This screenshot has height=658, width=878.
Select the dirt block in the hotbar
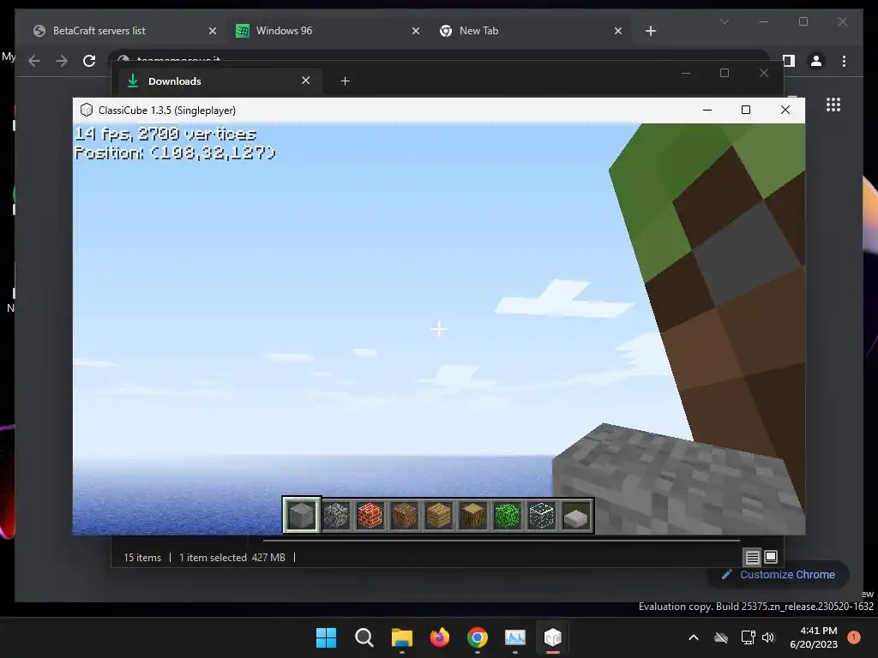click(405, 515)
